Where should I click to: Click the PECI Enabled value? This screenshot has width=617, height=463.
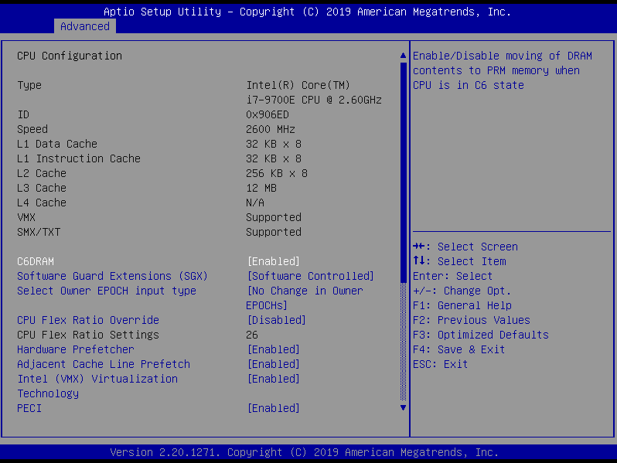tap(273, 408)
